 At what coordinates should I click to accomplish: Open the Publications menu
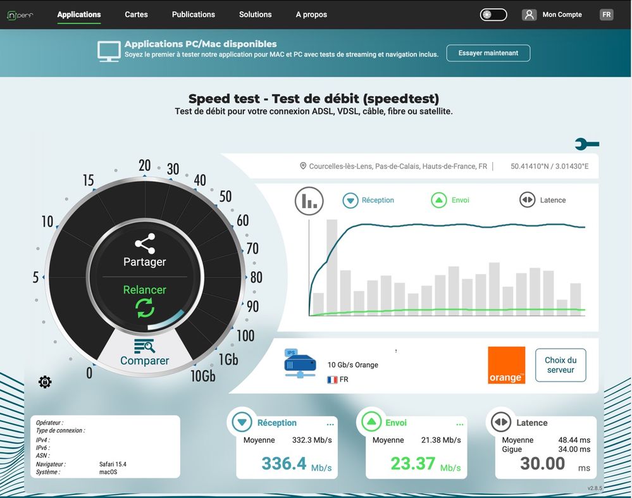194,15
